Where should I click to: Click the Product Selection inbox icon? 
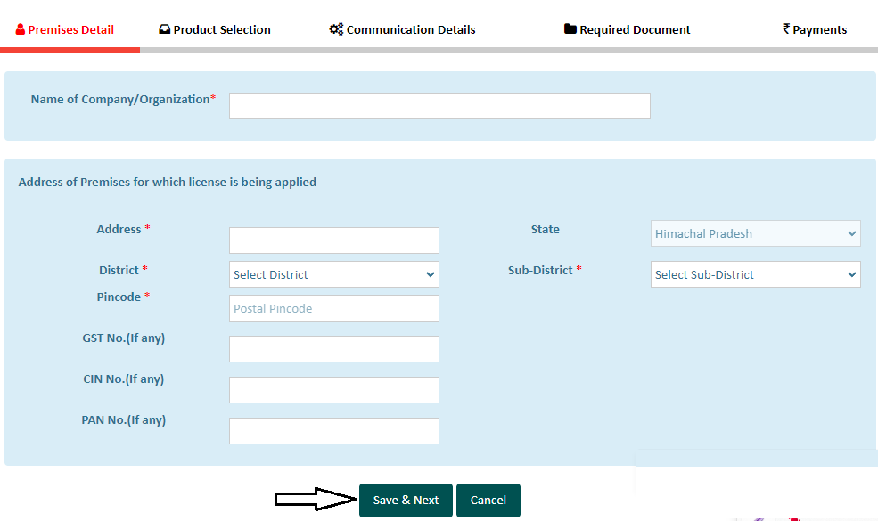click(x=165, y=29)
